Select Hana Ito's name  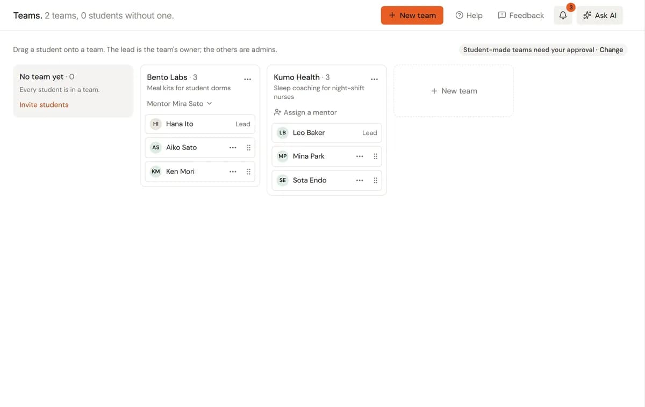(180, 124)
